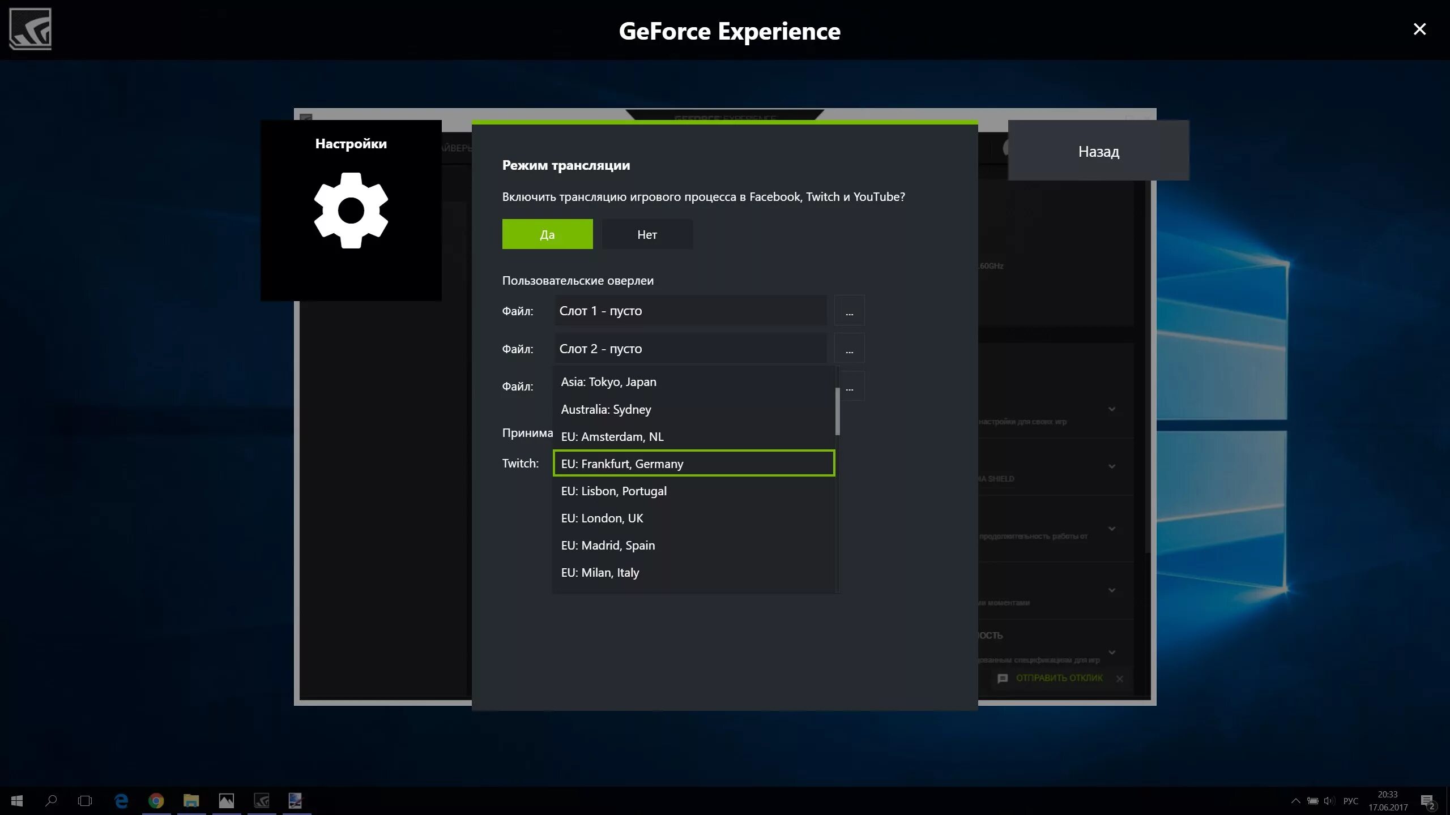The image size is (1450, 815).
Task: Dismiss the feedback bar X in background window
Action: coord(1119,679)
